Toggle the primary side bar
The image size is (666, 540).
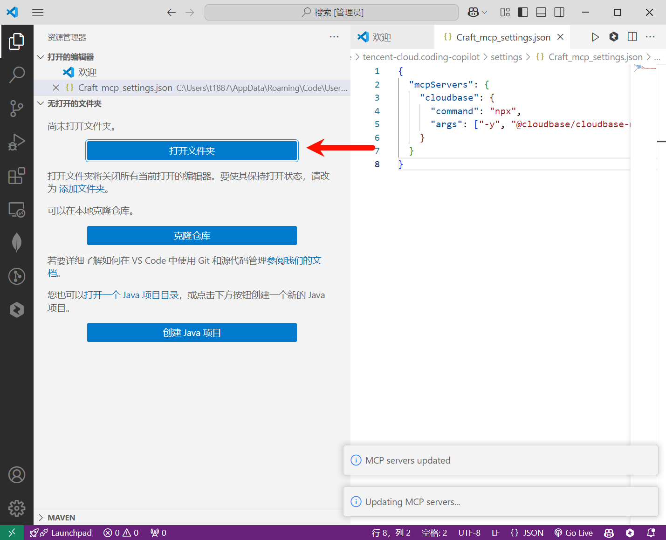(x=523, y=12)
